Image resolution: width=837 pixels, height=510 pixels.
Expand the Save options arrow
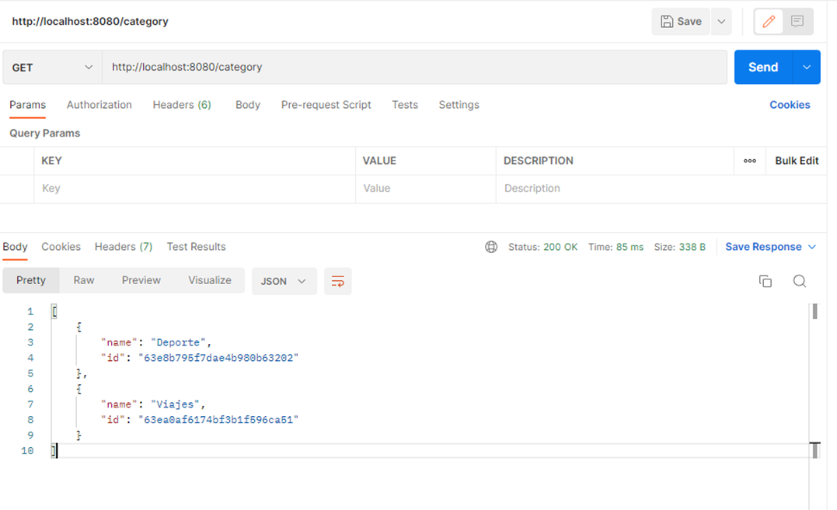point(721,22)
